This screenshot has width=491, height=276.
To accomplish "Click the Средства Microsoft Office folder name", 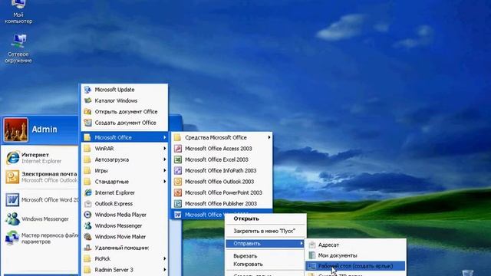I will pos(216,137).
